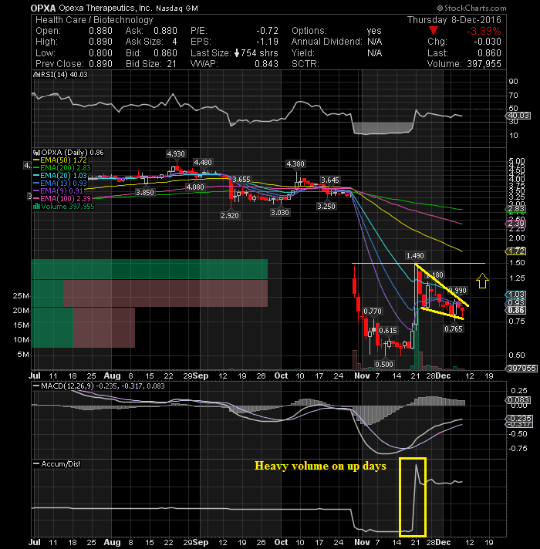
Task: Click the Last 0.860 price value
Action: (x=490, y=53)
